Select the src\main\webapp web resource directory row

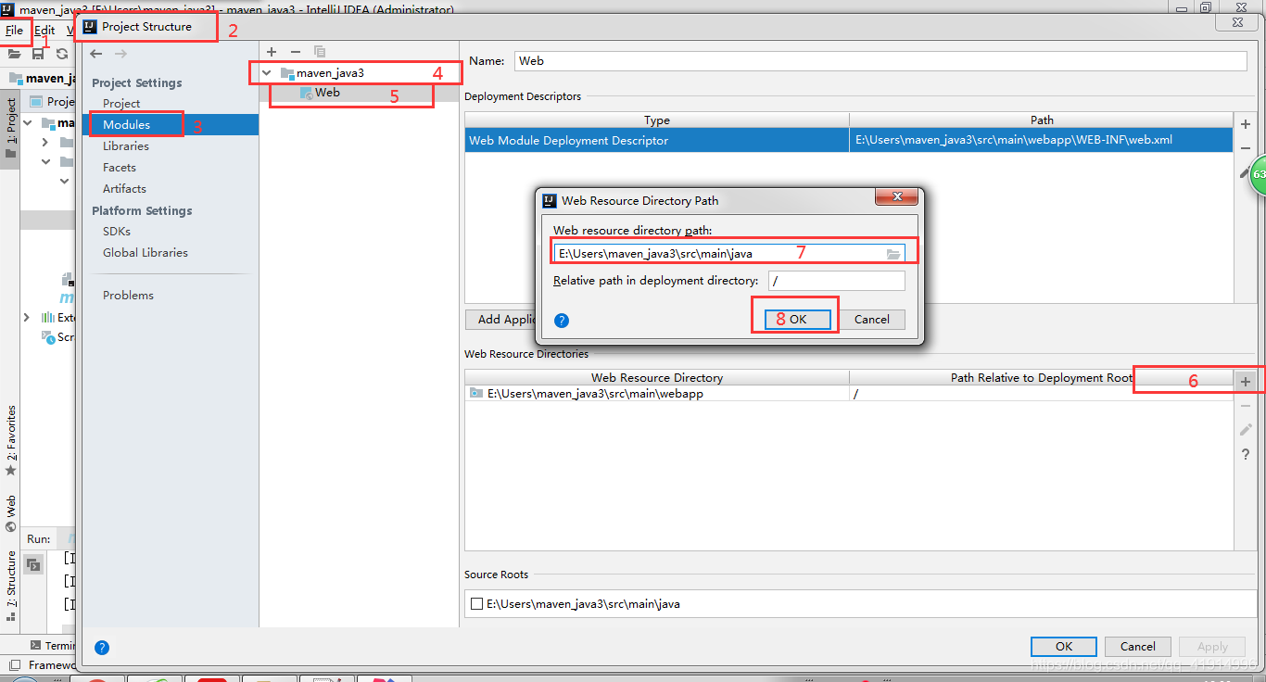click(x=849, y=394)
